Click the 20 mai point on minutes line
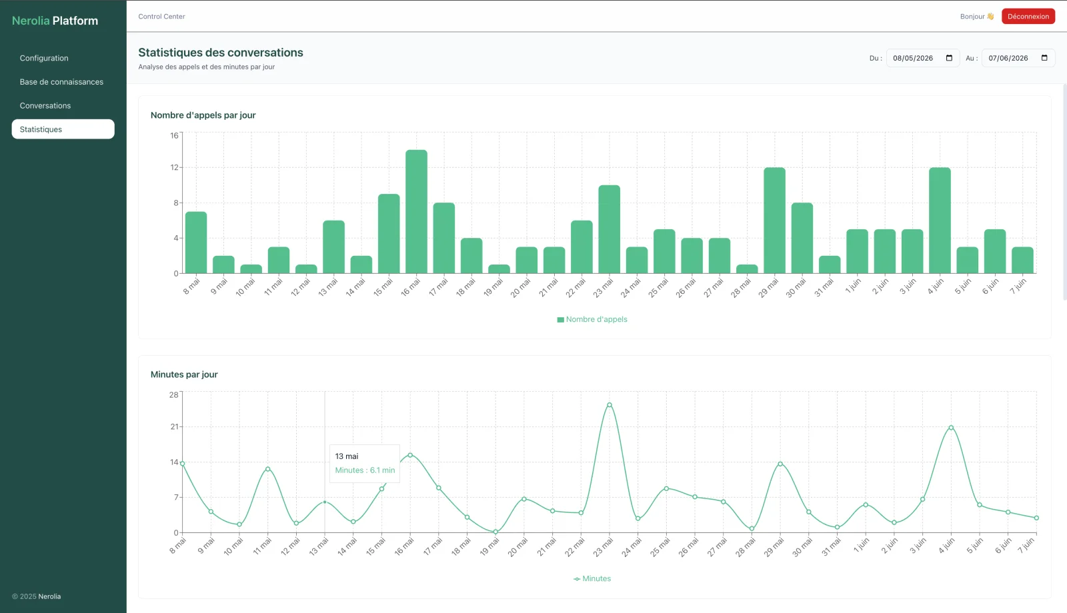Viewport: 1067px width, 613px height. pyautogui.click(x=524, y=499)
